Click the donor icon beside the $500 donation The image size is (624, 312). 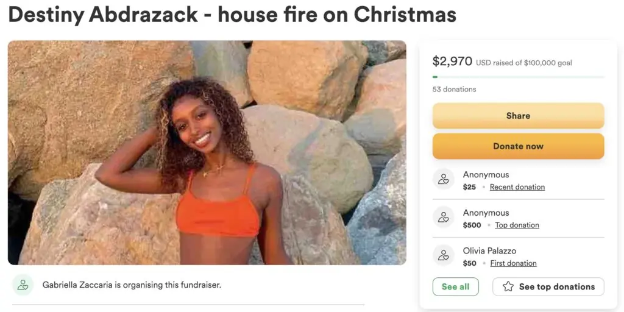point(444,218)
